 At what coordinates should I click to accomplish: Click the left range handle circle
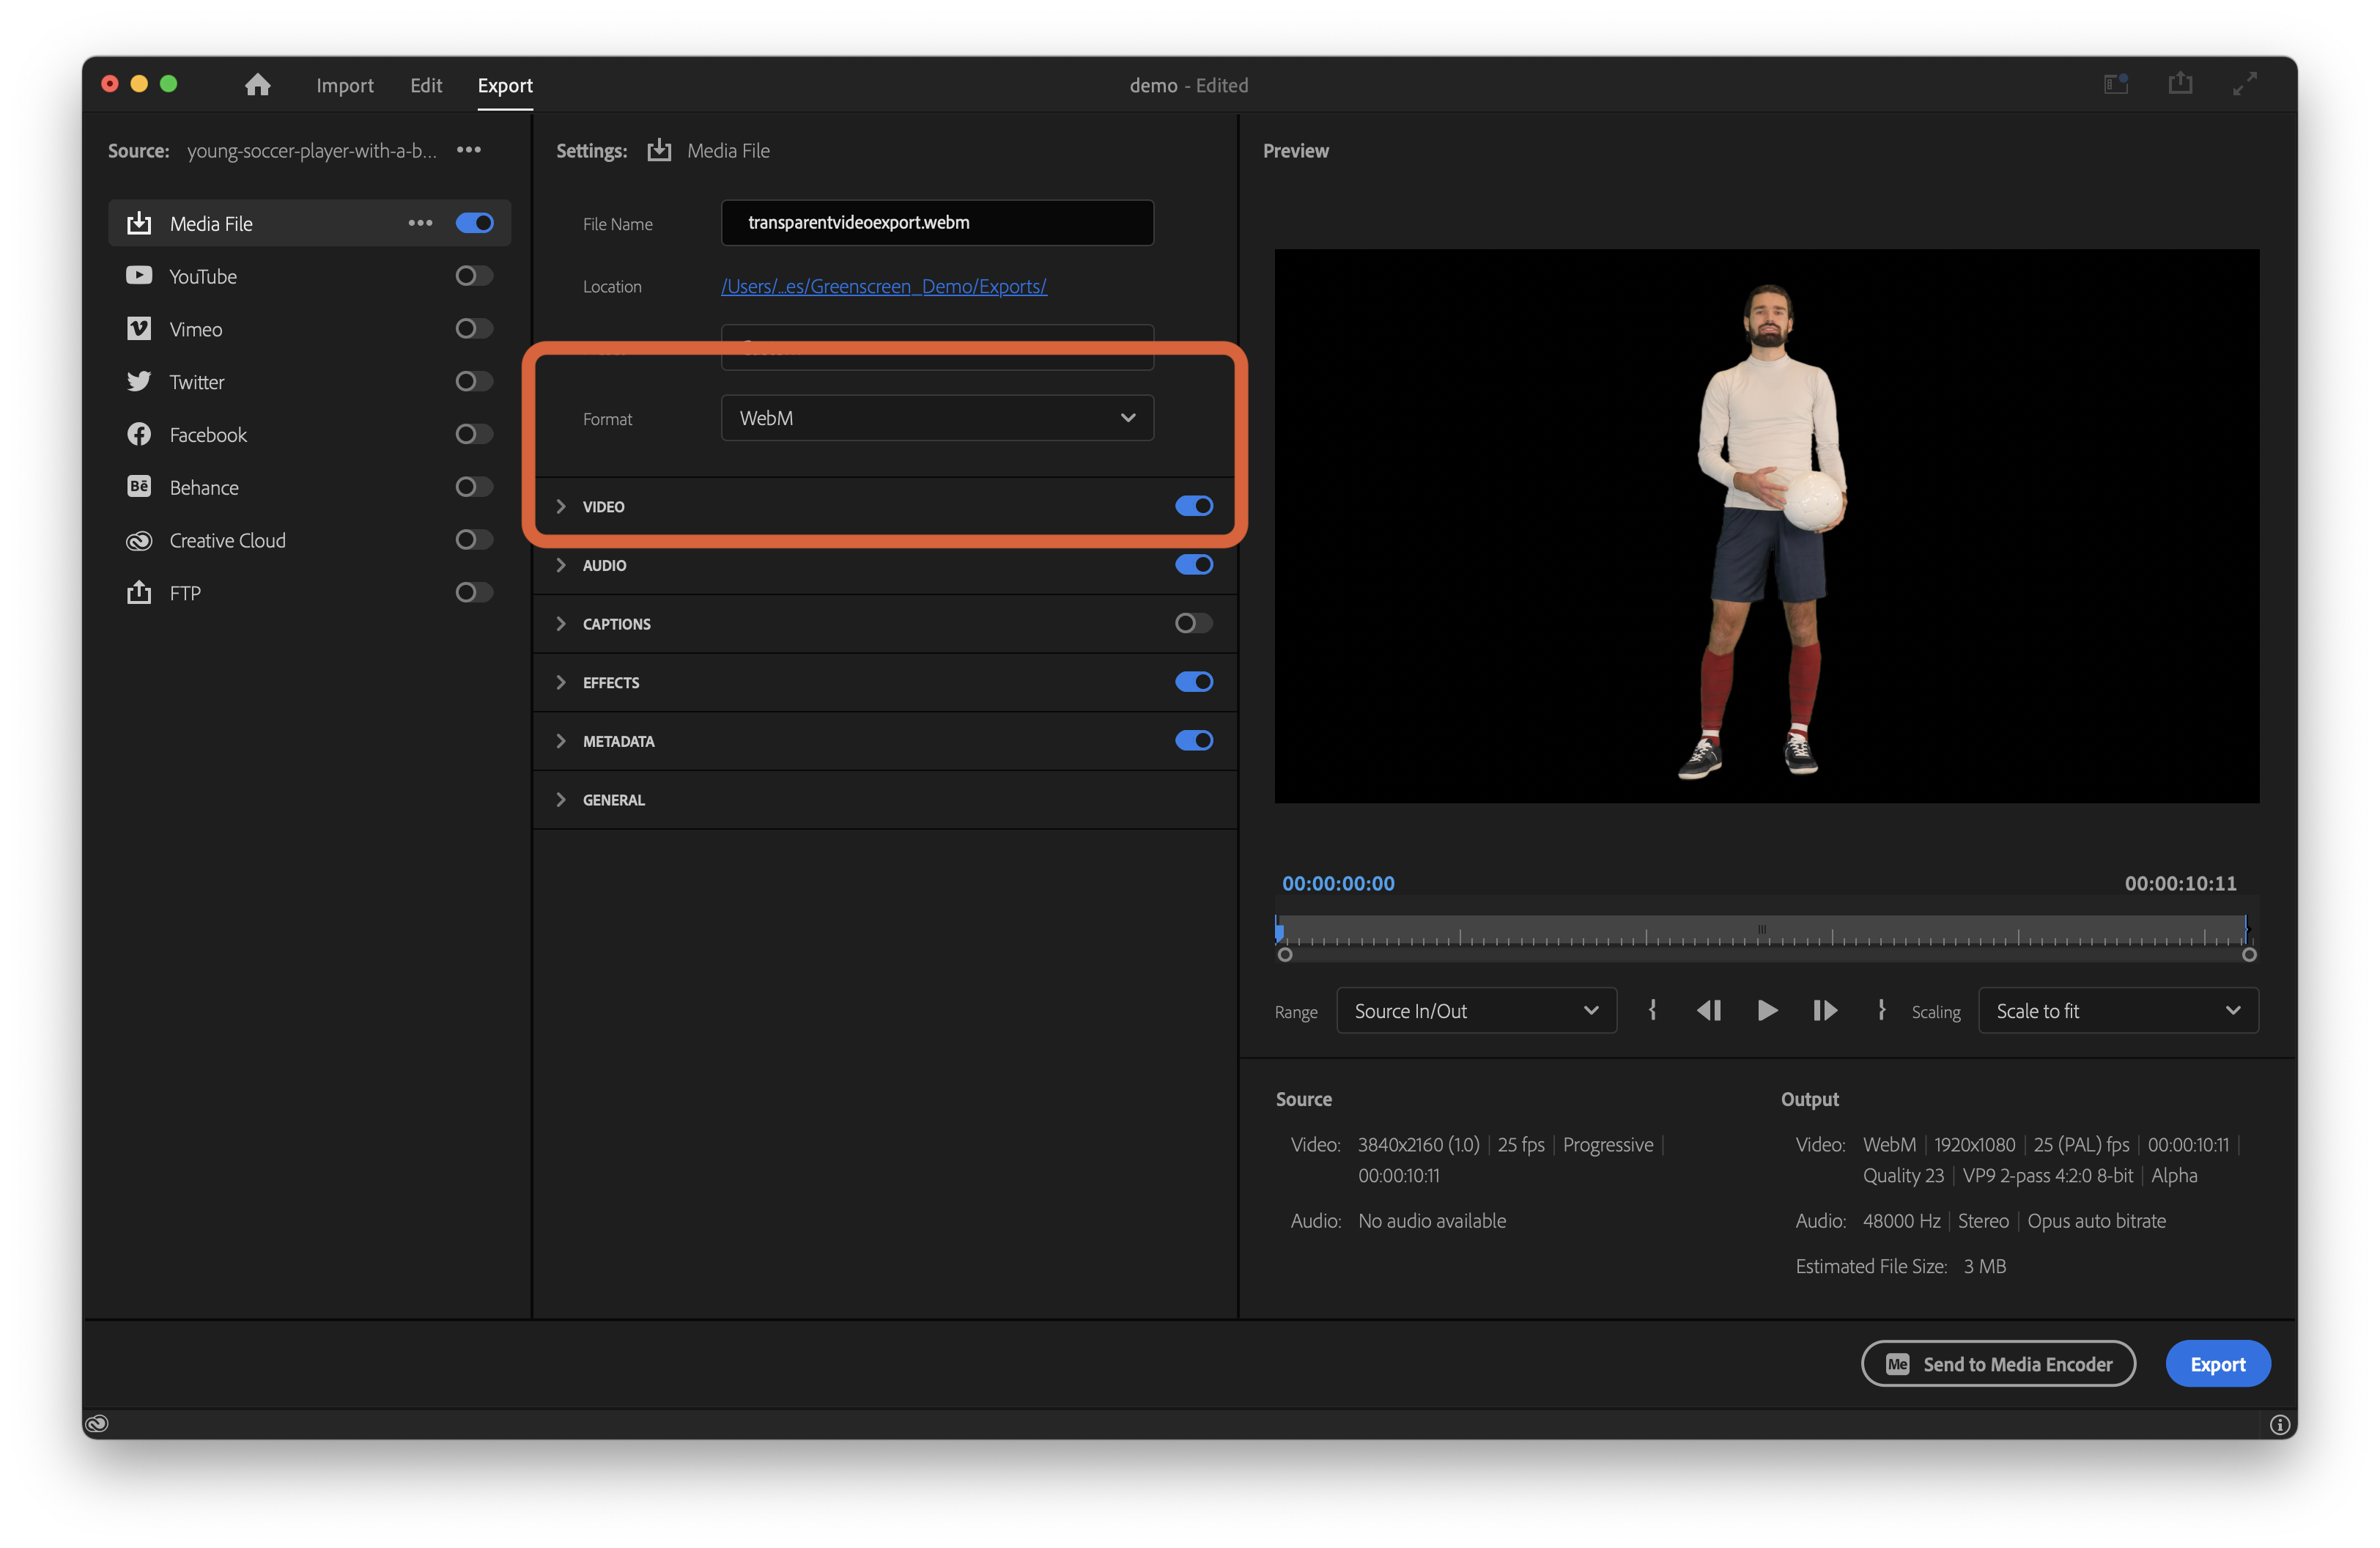pos(1285,955)
